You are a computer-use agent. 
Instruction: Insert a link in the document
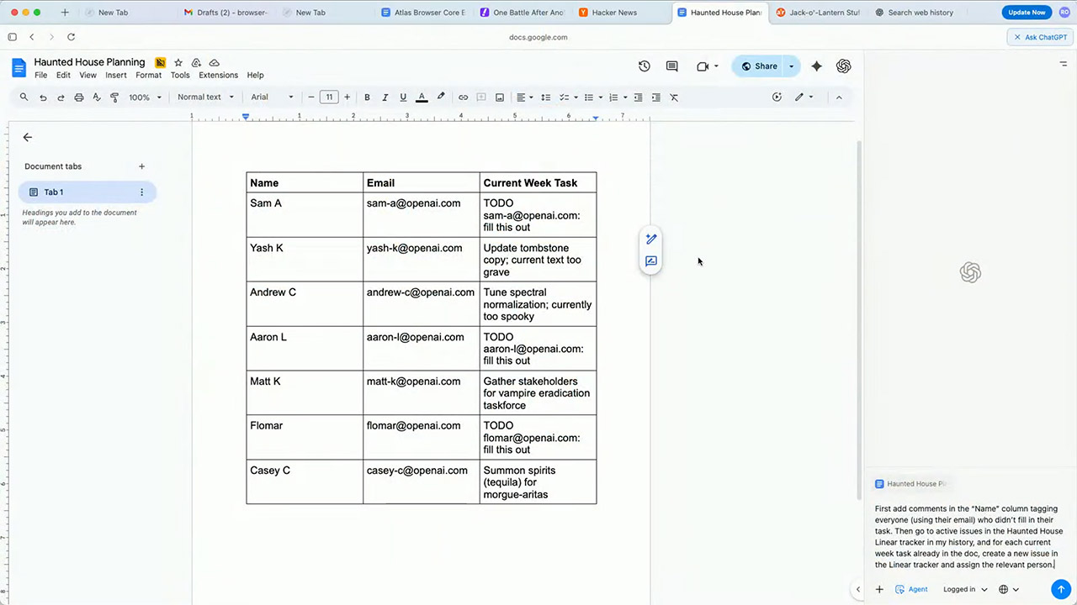(463, 97)
